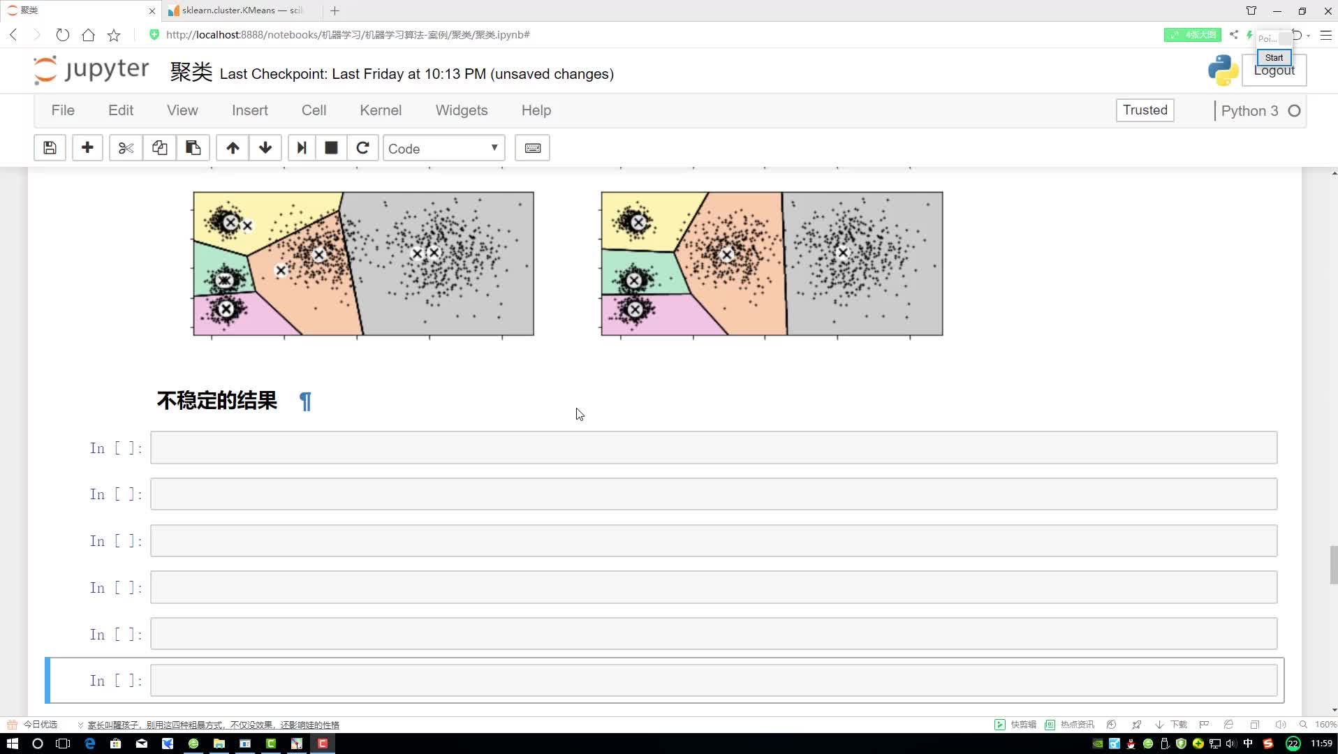1338x754 pixels.
Task: Copy selected cells icon
Action: coord(159,148)
